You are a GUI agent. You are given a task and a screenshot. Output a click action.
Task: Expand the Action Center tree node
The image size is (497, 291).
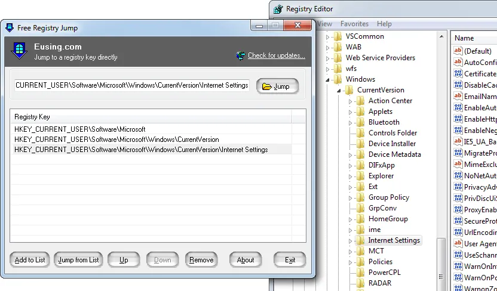(351, 101)
